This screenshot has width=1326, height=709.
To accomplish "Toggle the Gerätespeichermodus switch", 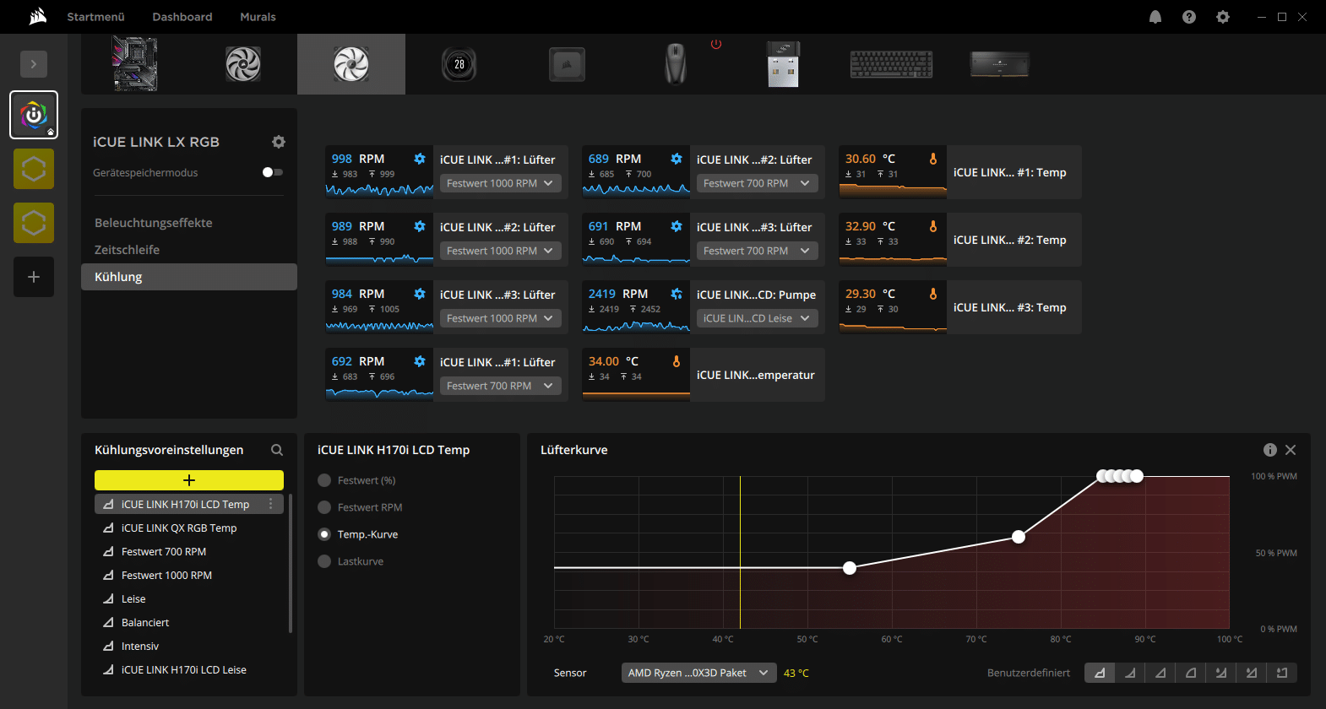I will [272, 172].
